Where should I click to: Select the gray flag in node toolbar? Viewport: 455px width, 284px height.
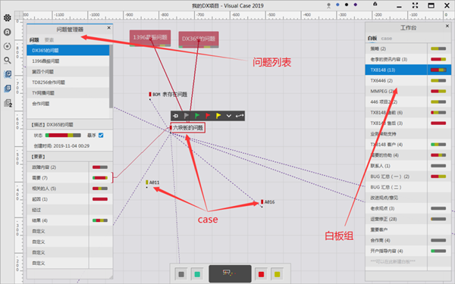tap(187, 116)
